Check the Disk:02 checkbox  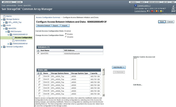pos(40,82)
